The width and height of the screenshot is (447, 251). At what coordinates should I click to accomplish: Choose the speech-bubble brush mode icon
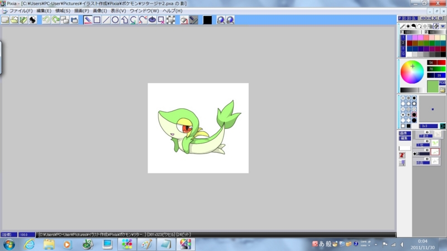(x=413, y=26)
